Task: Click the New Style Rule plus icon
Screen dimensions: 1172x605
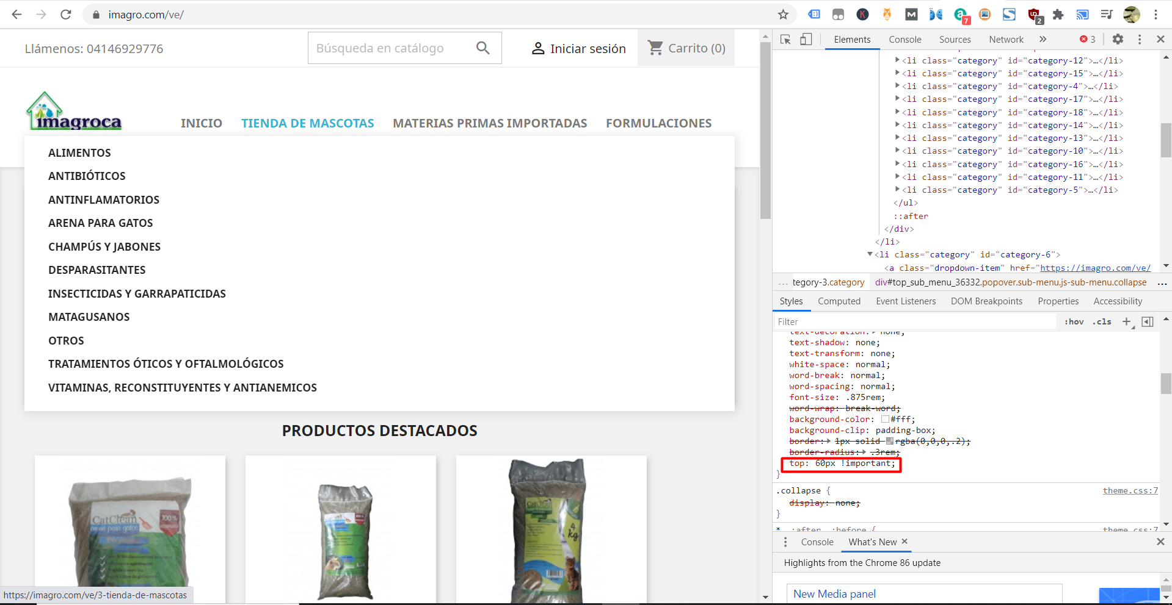Action: (1127, 322)
